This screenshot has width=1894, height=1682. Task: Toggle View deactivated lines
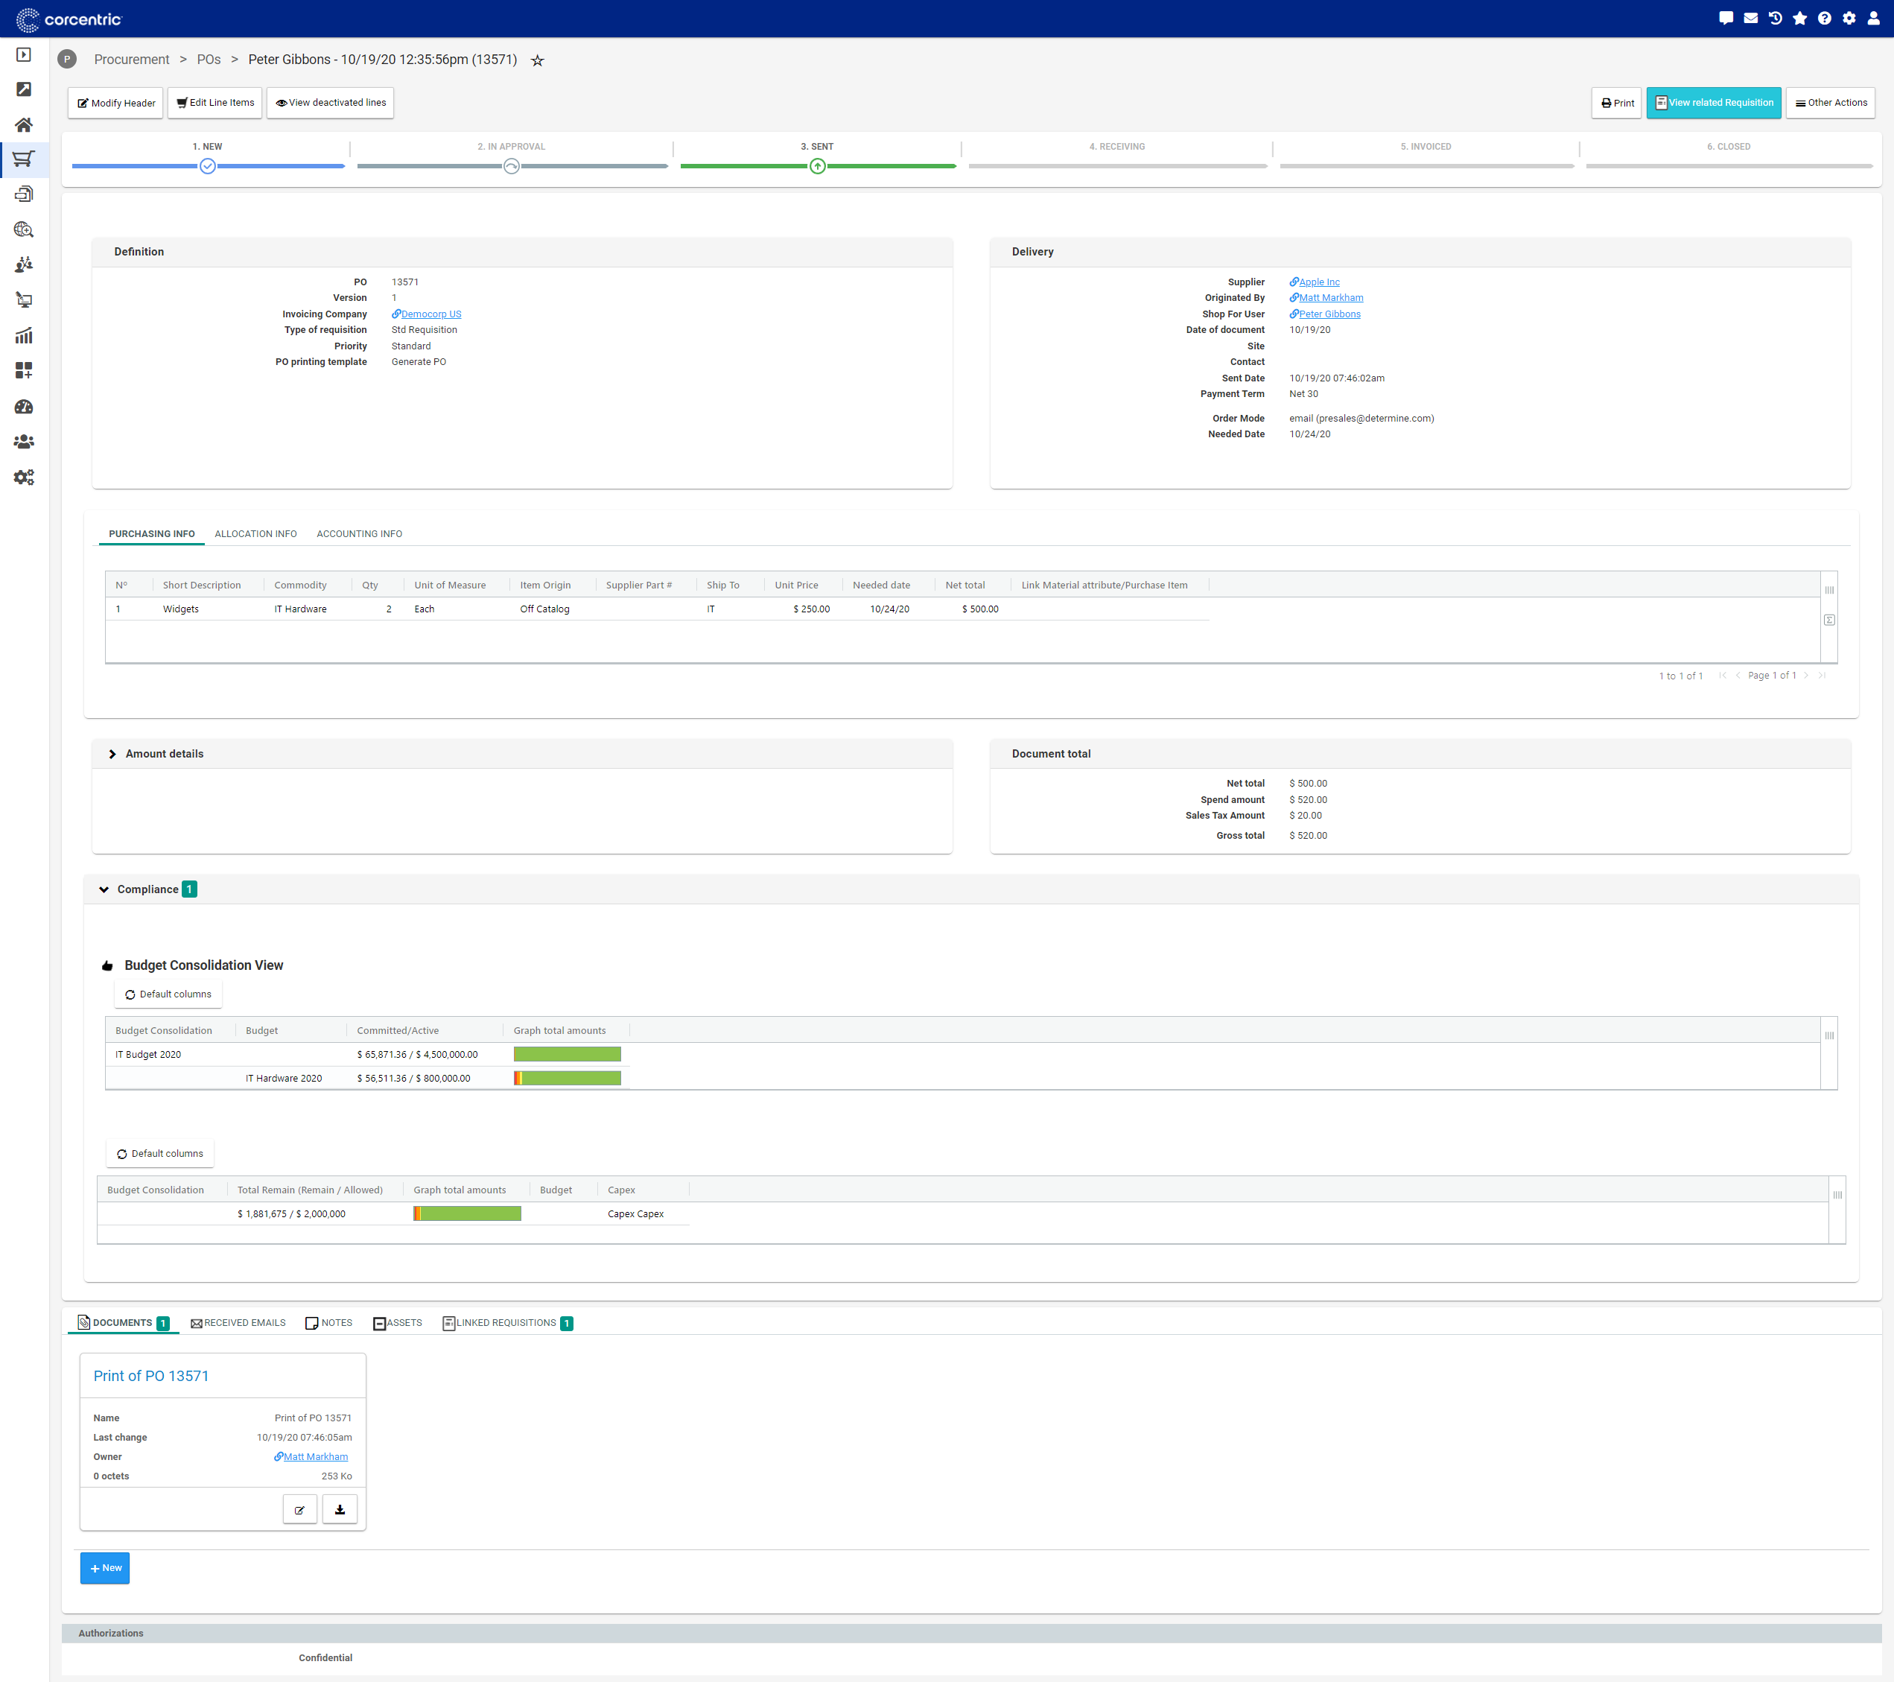tap(330, 103)
